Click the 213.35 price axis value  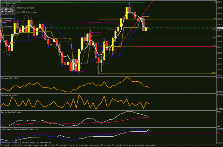[220, 8]
